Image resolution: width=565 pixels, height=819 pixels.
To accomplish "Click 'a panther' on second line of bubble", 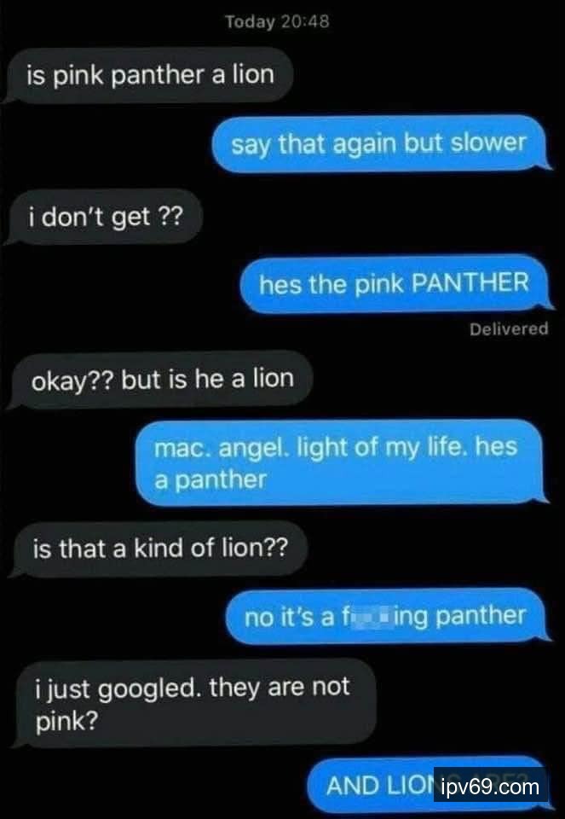I will coord(210,480).
